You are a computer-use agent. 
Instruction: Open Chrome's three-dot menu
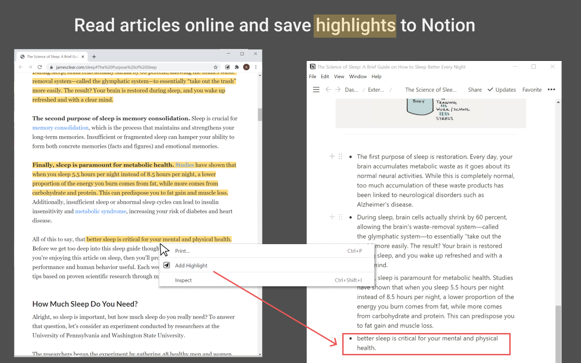point(256,67)
